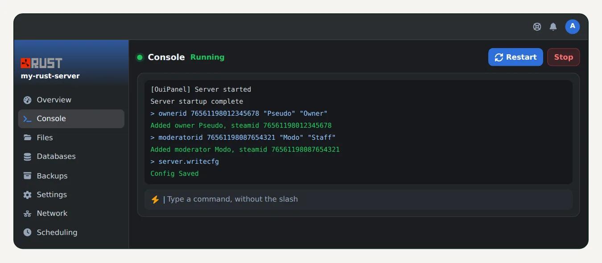The width and height of the screenshot is (602, 263).
Task: Click the moderatorid command line
Action: pos(243,138)
